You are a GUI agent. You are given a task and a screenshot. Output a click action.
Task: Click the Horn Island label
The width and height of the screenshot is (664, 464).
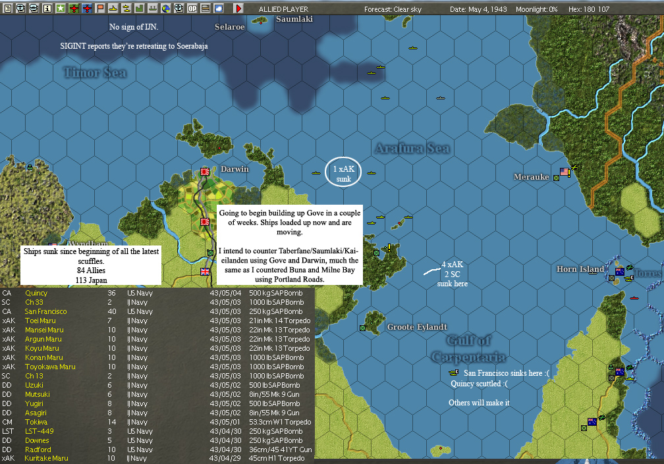pyautogui.click(x=580, y=269)
